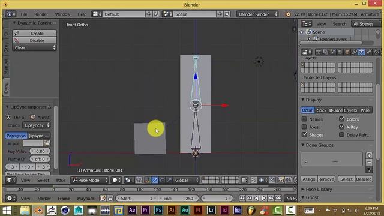Click the Remove bone group button
Screen dimensions: 384x216
tap(326, 179)
